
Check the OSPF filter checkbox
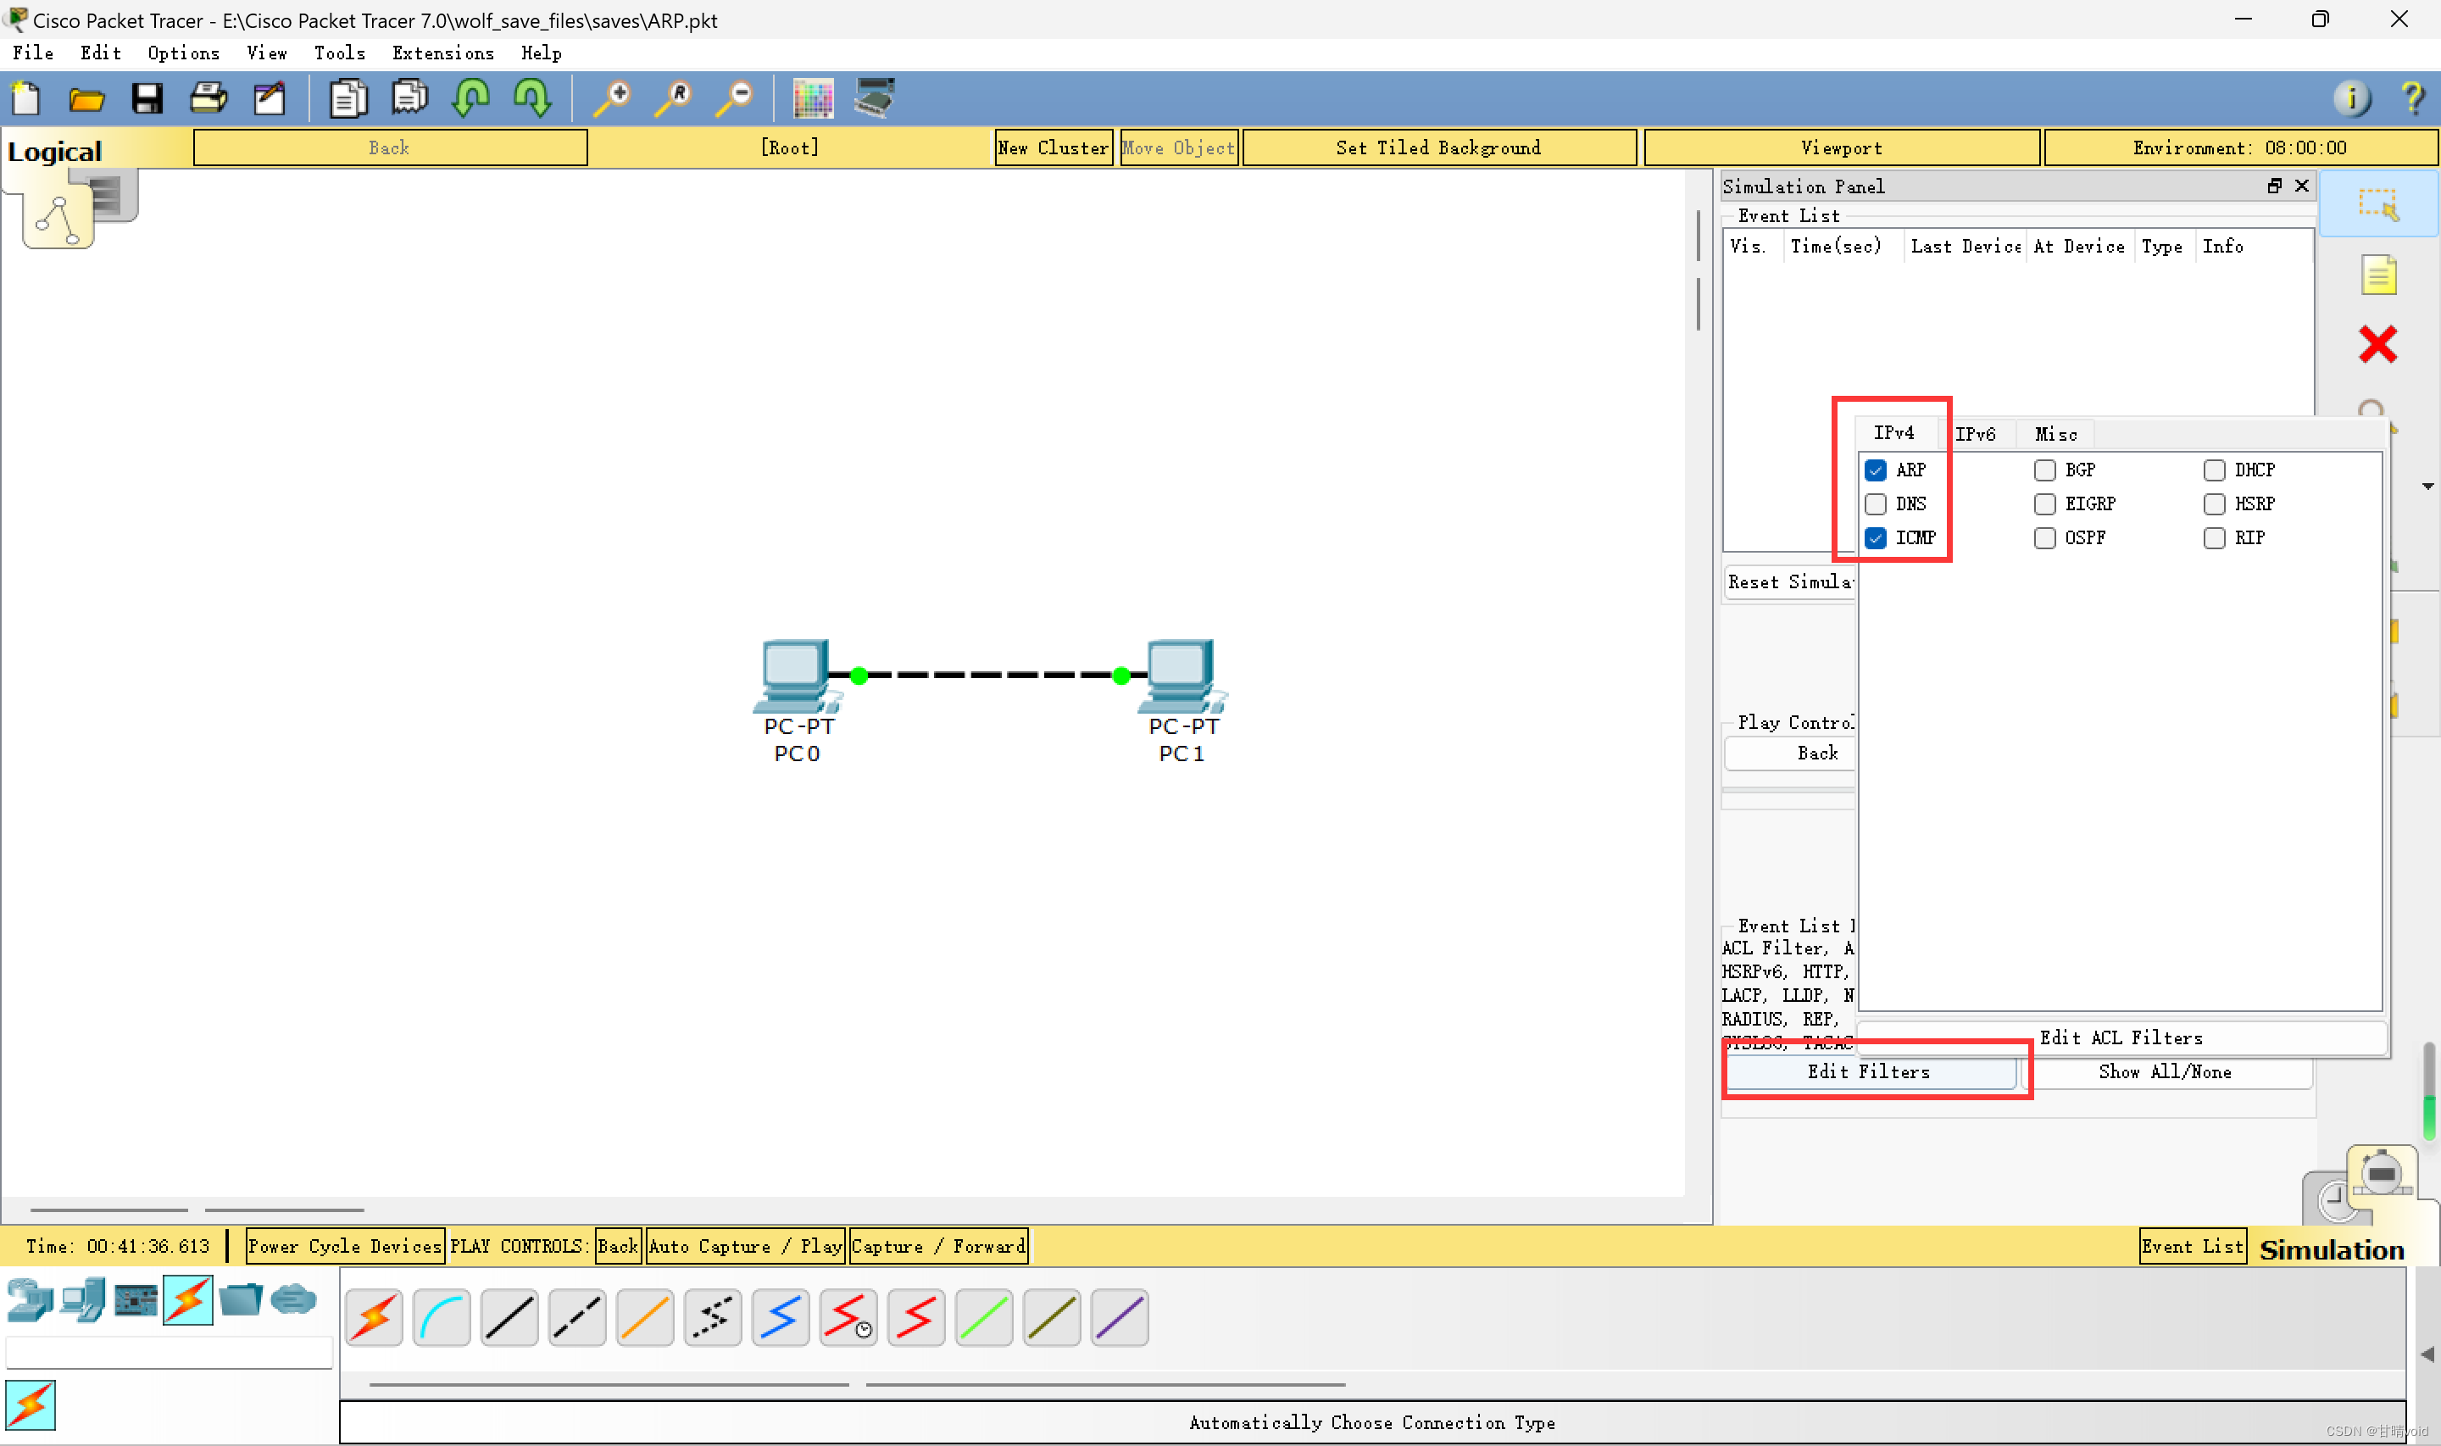pyautogui.click(x=2044, y=538)
